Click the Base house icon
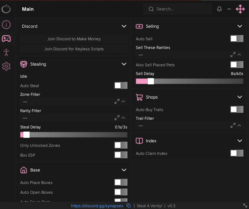The height and width of the screenshot is (209, 249). point(24,170)
